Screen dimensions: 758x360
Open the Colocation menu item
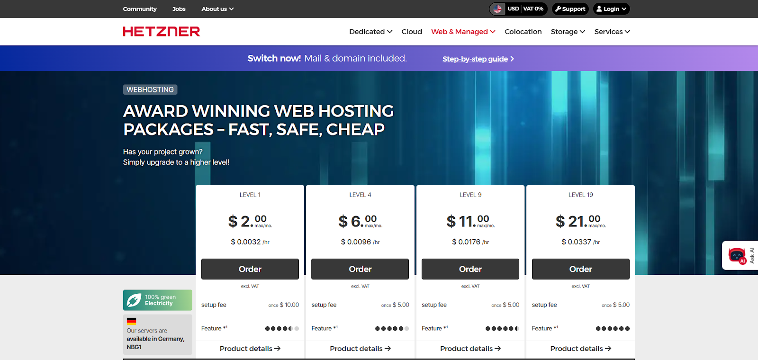click(523, 32)
